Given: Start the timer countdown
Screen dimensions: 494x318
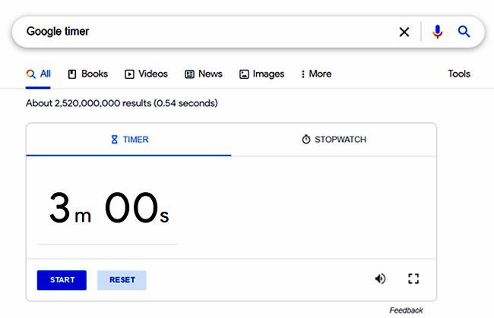Looking at the screenshot, I should tap(62, 280).
